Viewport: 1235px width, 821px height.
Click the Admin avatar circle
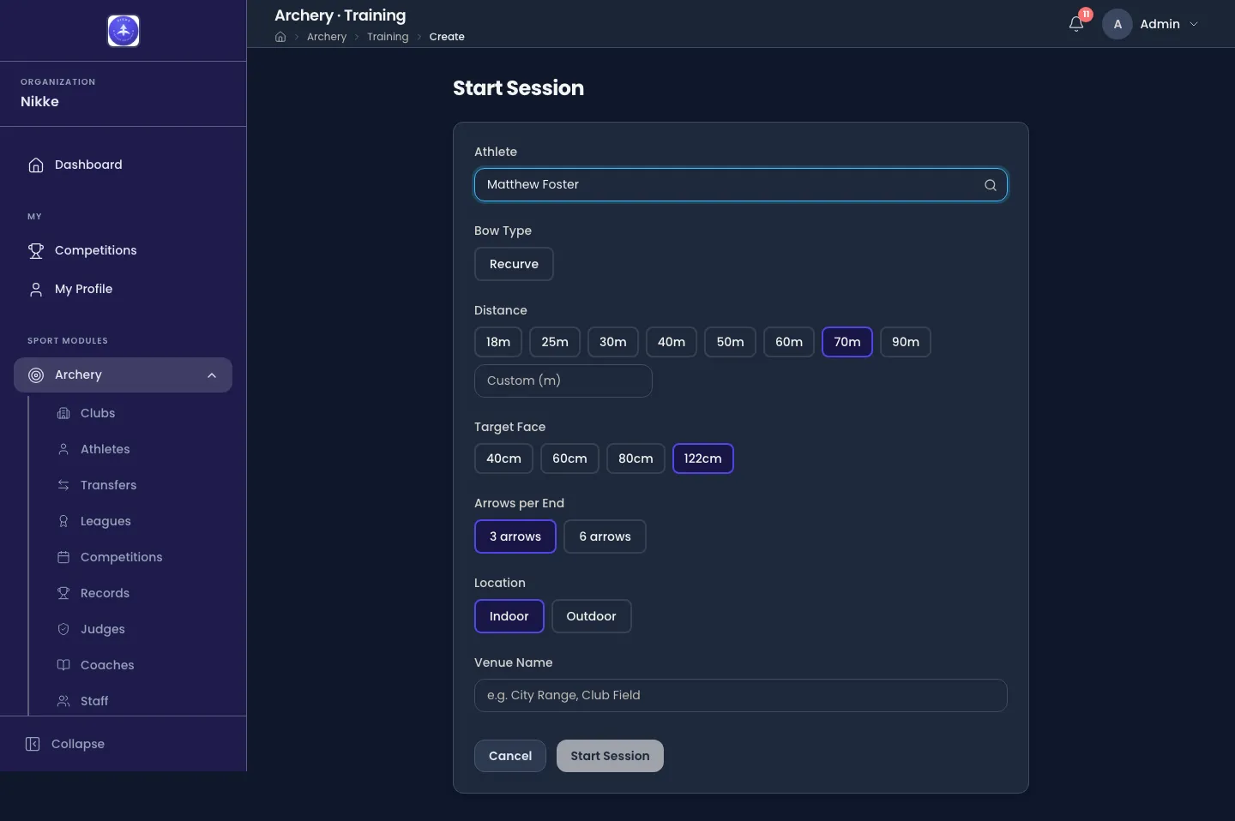[x=1118, y=24]
